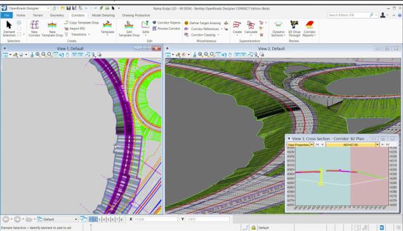Click Process Corridor

(166, 29)
